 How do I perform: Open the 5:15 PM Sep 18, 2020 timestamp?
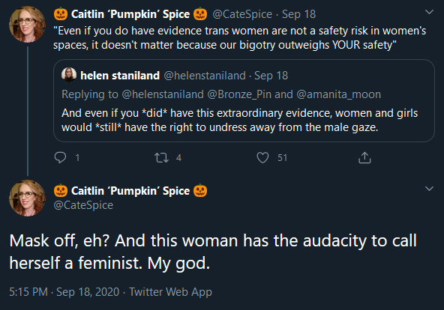[x=64, y=291]
